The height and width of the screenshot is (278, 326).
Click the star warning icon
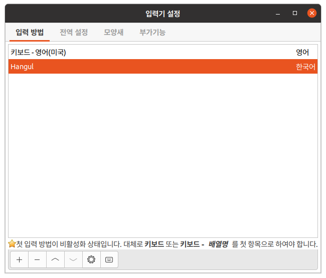[12, 244]
